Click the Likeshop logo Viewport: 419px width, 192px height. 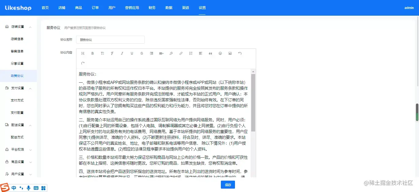coord(18,8)
